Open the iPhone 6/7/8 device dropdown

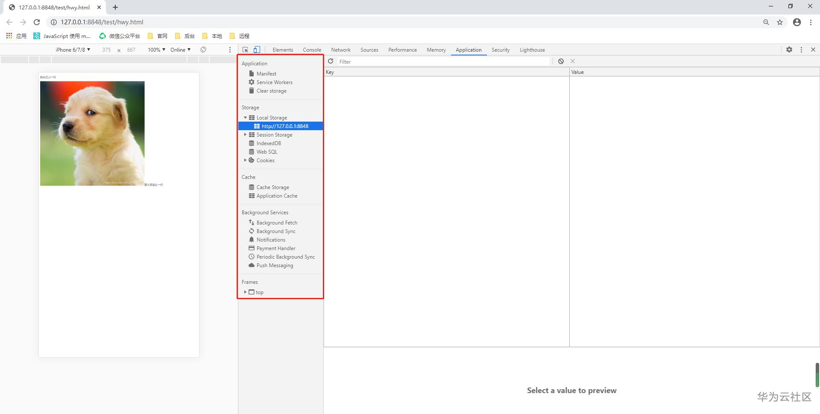coord(73,50)
